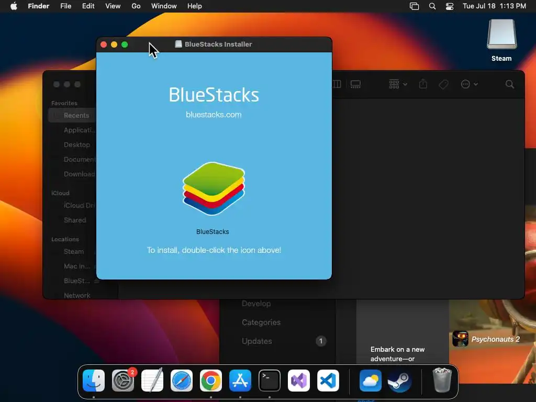
Task: Launch Steam from the Dock
Action: (x=399, y=381)
